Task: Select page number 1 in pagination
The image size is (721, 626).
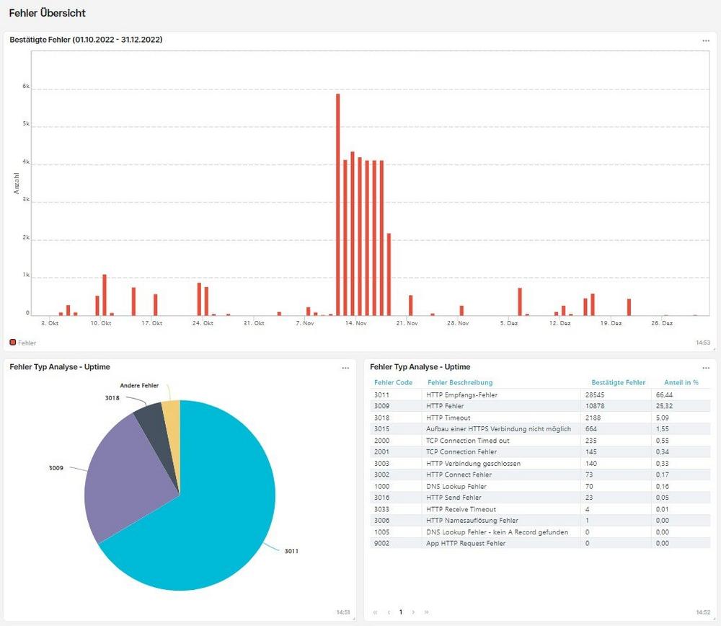Action: [401, 612]
